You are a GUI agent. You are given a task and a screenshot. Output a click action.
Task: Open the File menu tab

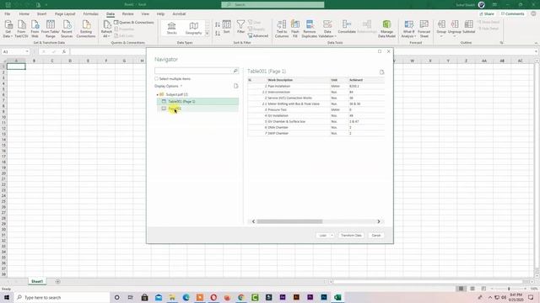pos(8,13)
